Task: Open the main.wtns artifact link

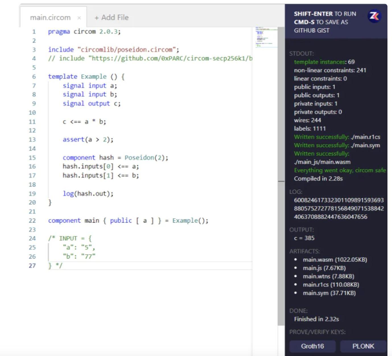Action: point(328,276)
